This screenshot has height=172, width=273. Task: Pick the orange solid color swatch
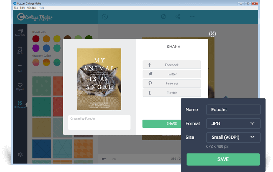click(46, 39)
